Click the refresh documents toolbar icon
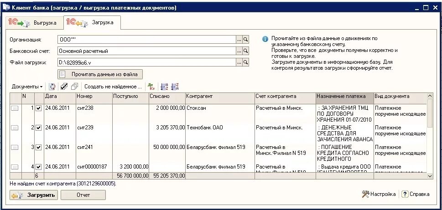Viewport: 442px width, 210px height. pyautogui.click(x=52, y=87)
